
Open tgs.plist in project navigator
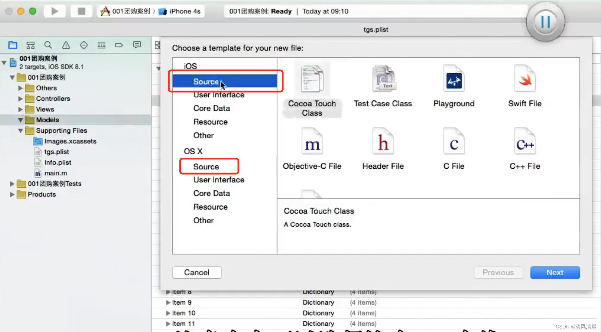(56, 152)
